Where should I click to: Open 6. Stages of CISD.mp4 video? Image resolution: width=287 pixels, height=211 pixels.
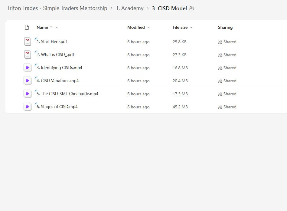click(57, 107)
